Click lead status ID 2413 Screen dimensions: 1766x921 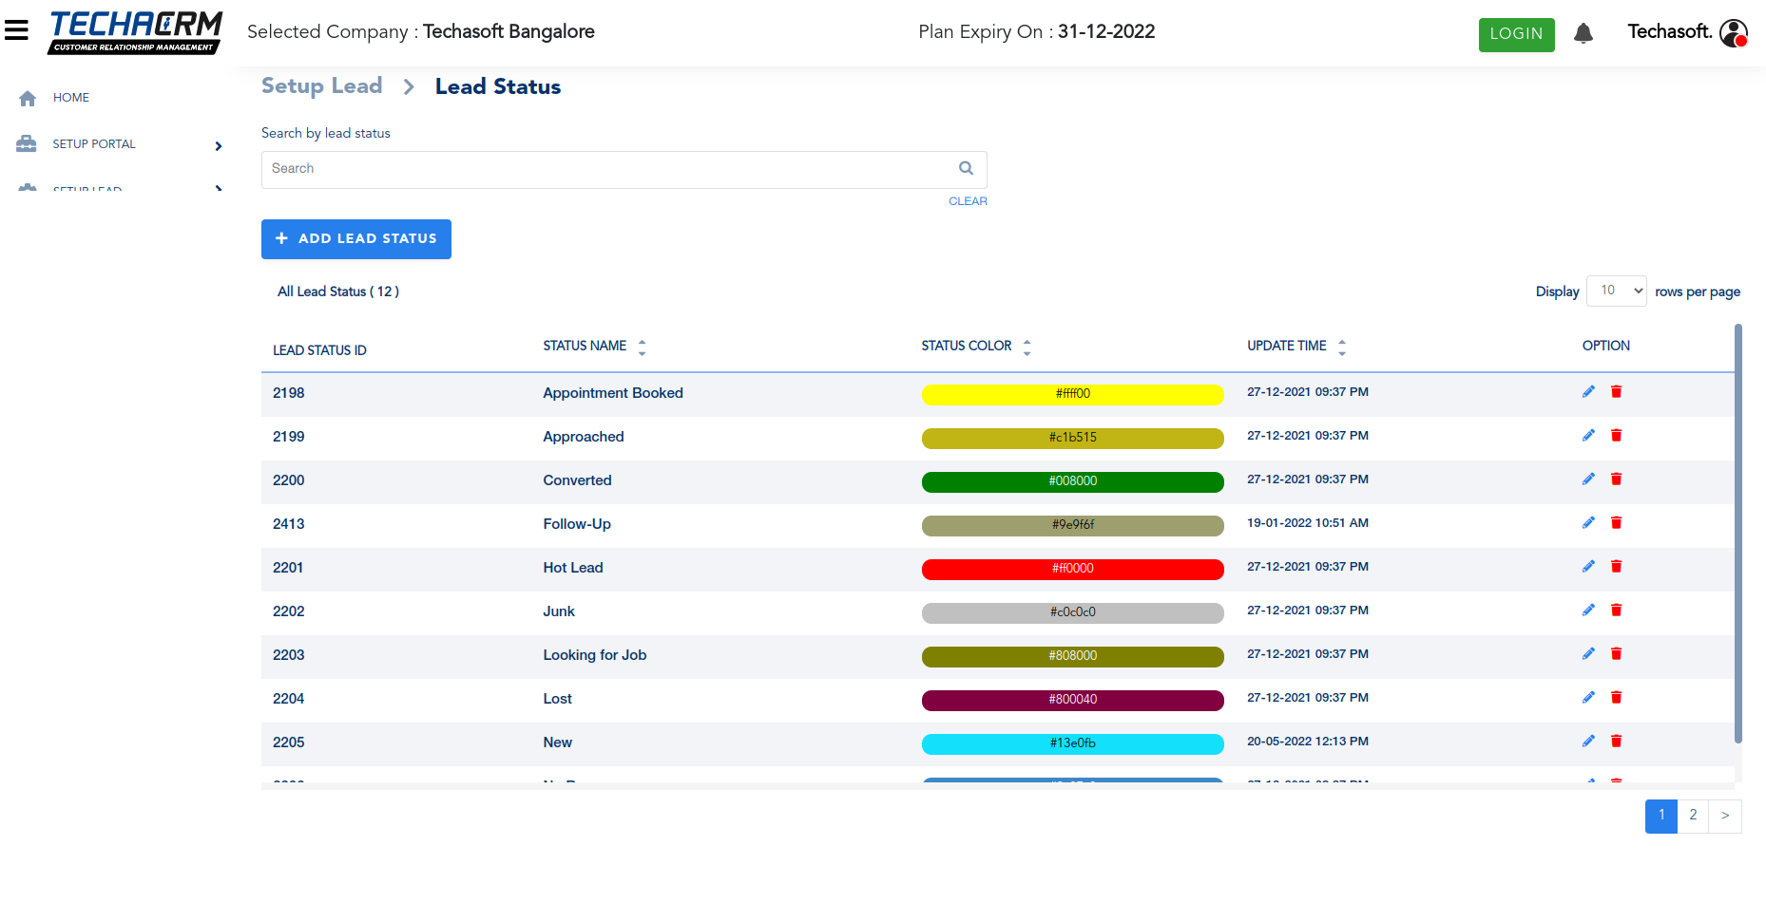tap(288, 524)
